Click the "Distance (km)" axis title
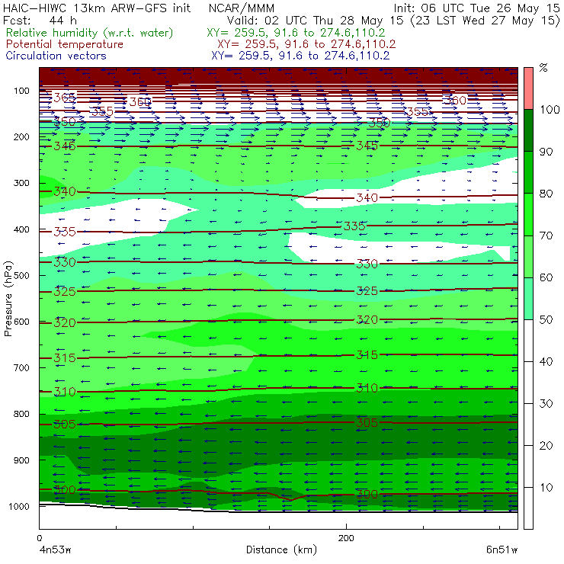This screenshot has height=564, width=564. click(x=281, y=550)
